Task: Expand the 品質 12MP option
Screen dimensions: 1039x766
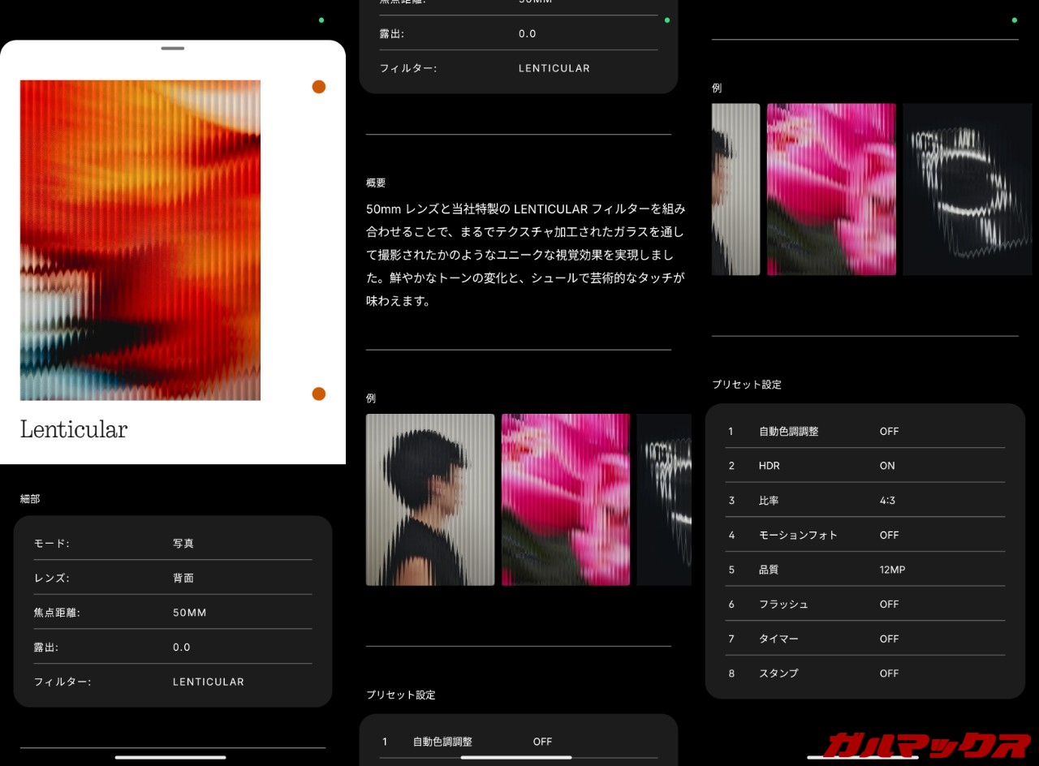Action: [x=864, y=570]
